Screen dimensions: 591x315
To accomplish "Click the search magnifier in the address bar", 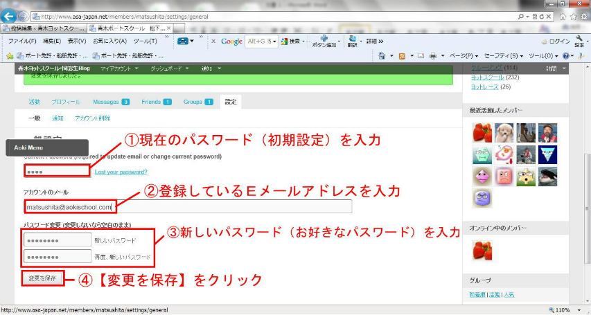I will click(x=520, y=17).
